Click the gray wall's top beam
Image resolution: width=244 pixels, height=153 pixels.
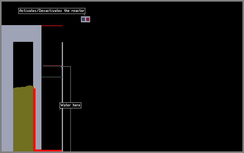[22, 33]
